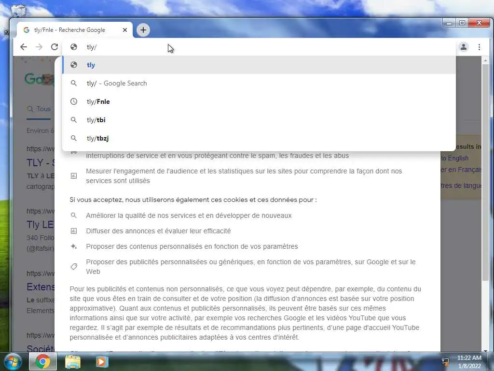494x371 pixels.
Task: Open the 'Extens' search result link
Action: click(x=41, y=287)
